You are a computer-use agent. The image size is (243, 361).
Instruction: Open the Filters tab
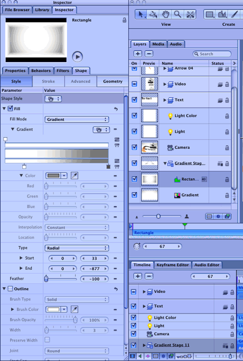(x=63, y=71)
